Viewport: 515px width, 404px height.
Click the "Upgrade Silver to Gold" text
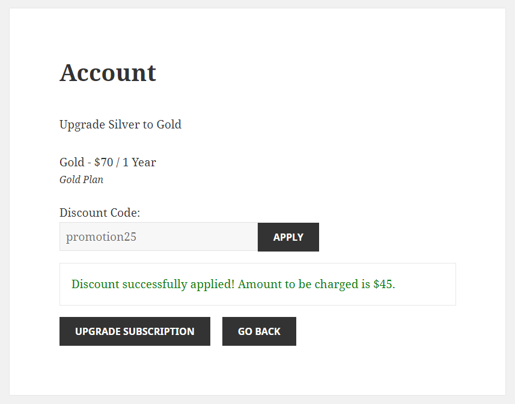pos(120,125)
